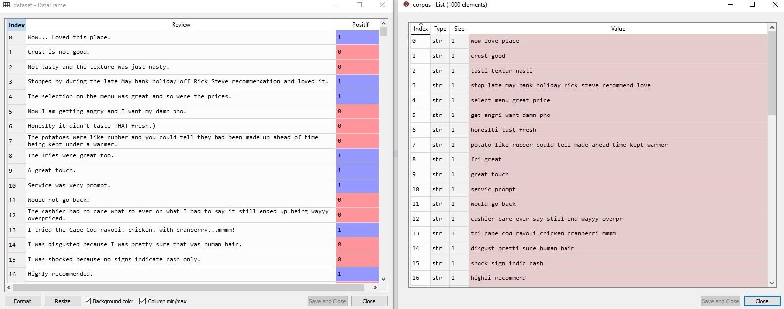The width and height of the screenshot is (784, 309).
Task: Select corpus value 'disgust pretti sure human hair'
Action: (618, 249)
